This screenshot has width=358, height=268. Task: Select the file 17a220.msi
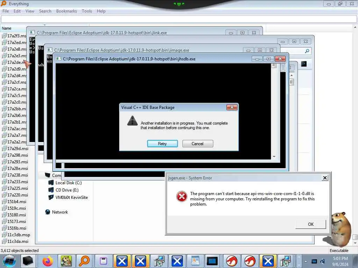coord(17,195)
